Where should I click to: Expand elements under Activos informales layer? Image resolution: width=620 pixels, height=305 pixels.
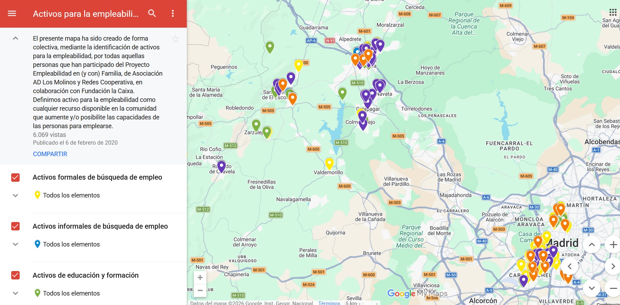pos(15,244)
